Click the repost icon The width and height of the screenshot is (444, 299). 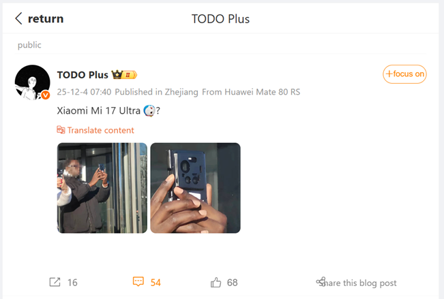[55, 282]
